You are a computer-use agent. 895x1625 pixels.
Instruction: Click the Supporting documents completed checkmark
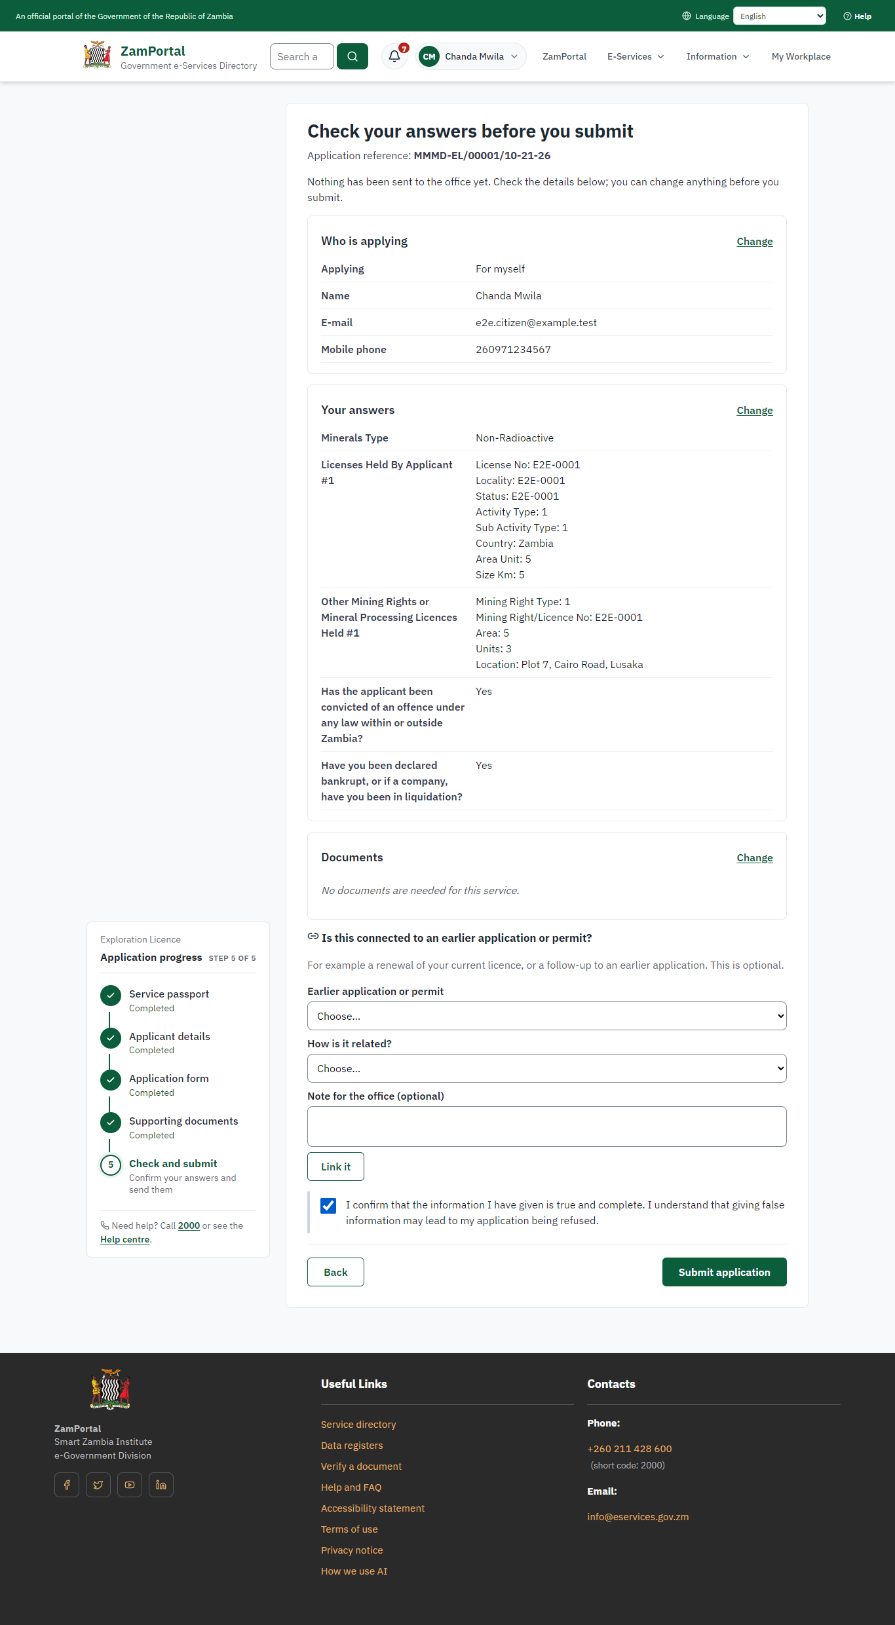[x=111, y=1123]
